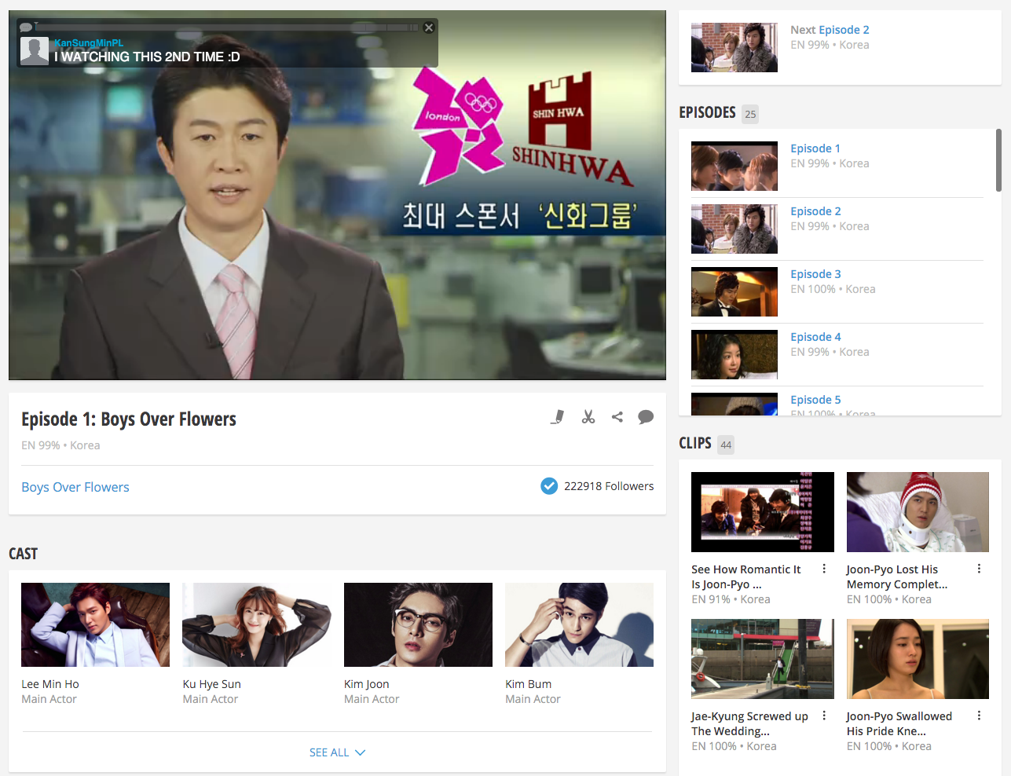This screenshot has height=776, width=1011.
Task: Click the Episode 2 list thumbnail
Action: point(734,229)
